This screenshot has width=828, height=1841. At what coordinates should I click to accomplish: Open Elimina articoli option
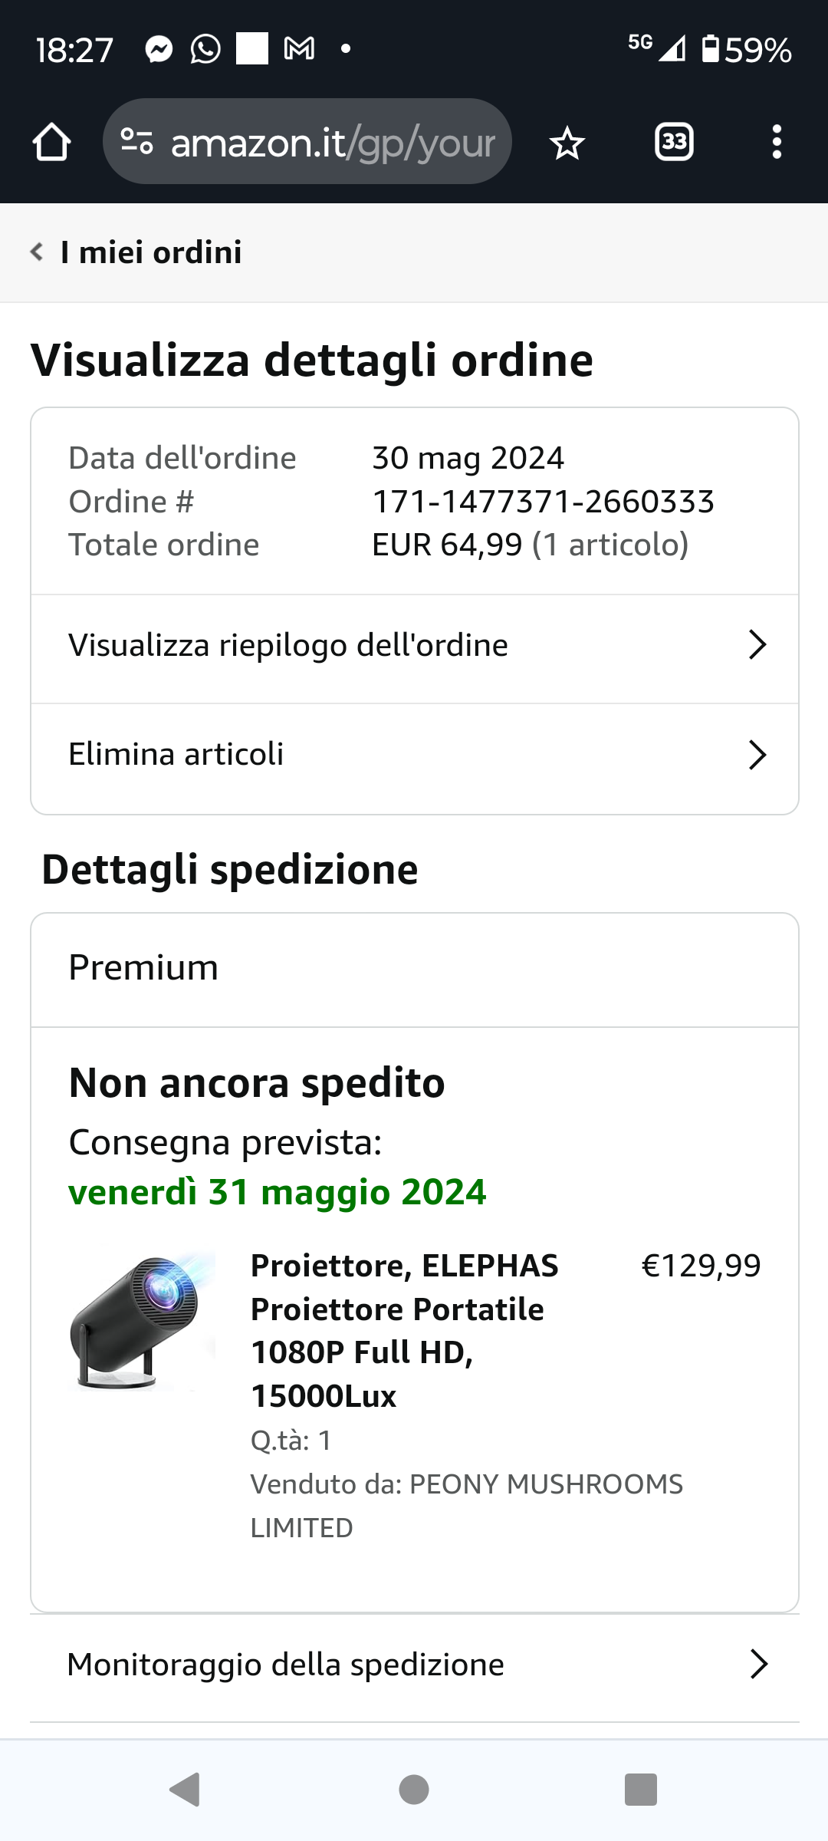coord(176,755)
